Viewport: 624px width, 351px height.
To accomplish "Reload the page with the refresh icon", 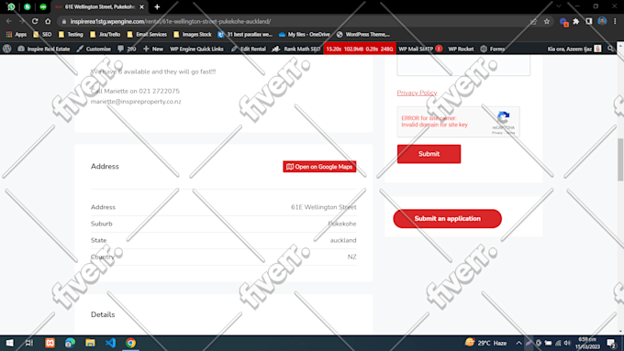I will click(35, 21).
